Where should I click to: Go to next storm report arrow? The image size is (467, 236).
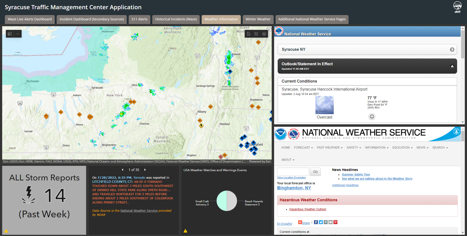coord(145,170)
